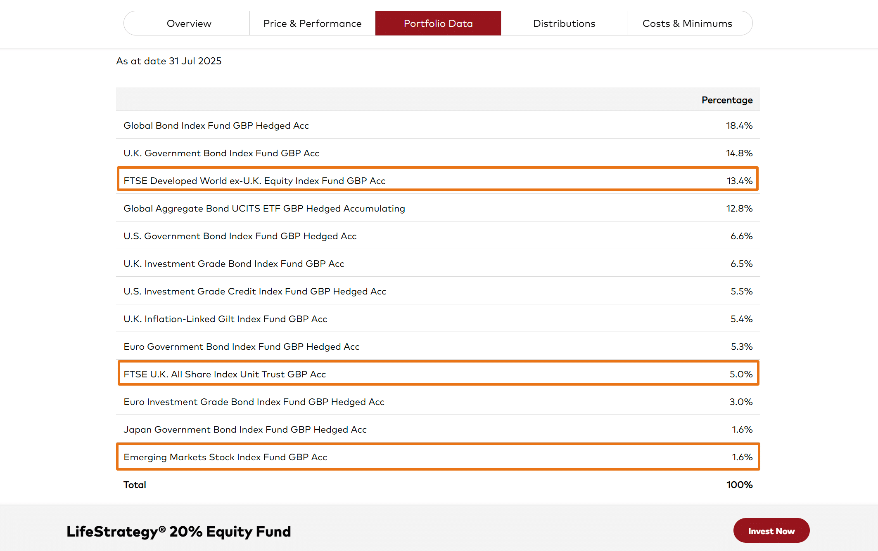Image resolution: width=878 pixels, height=551 pixels.
Task: Click the LifeStrategy 20% Equity Fund title
Action: (179, 531)
